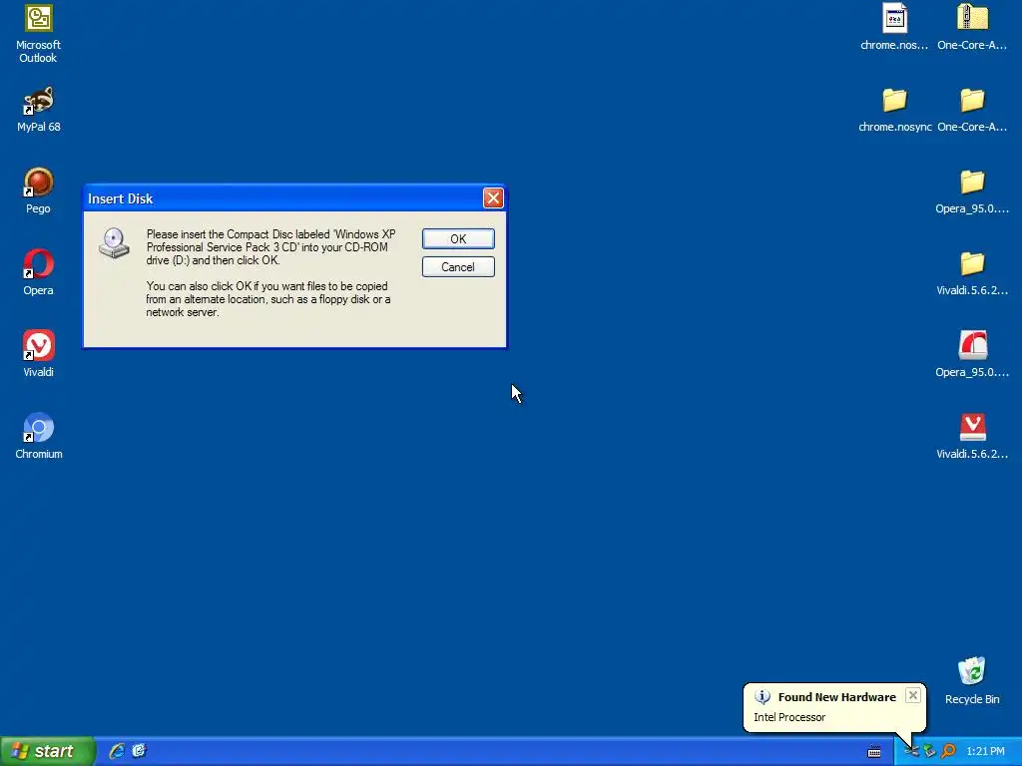Click the Intel Processor balloon text
Viewport: 1022px width, 766px height.
[x=789, y=717]
